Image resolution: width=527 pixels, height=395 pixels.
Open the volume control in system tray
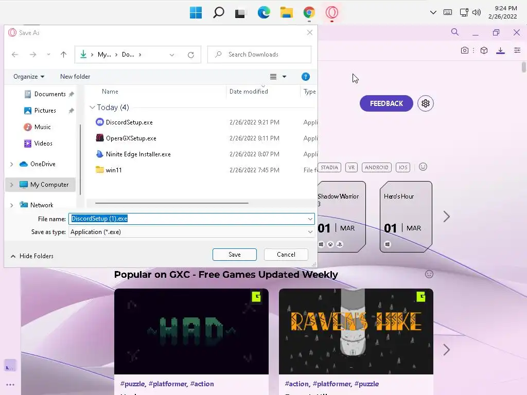click(x=476, y=12)
